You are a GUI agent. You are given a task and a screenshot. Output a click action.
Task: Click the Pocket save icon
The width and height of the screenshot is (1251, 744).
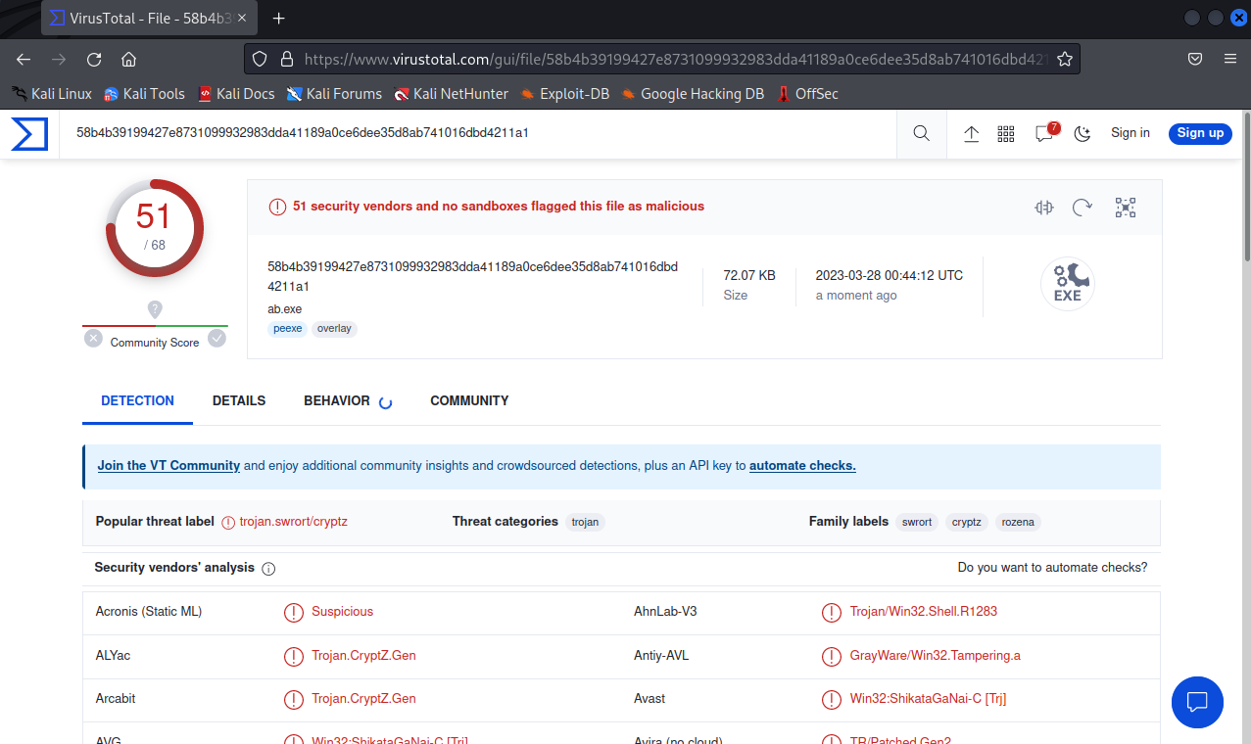pos(1195,59)
